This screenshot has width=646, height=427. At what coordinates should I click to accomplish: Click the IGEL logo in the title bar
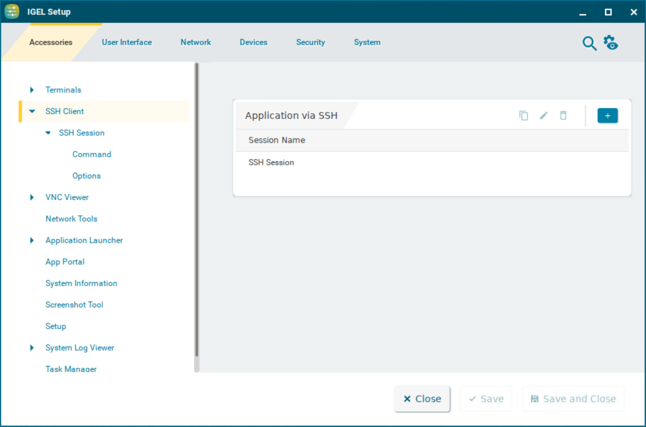[11, 11]
